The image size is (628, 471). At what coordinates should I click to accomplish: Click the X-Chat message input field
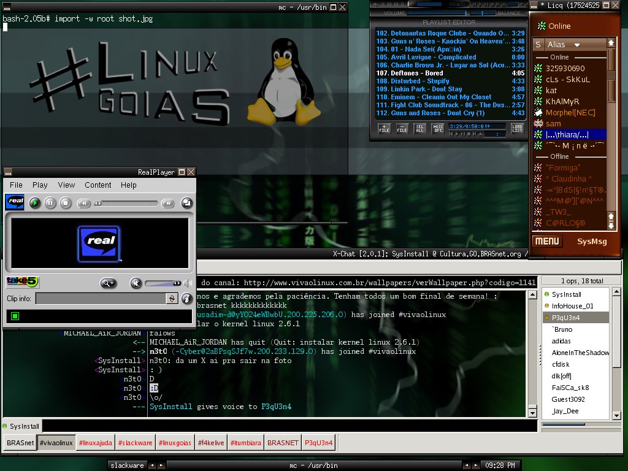pos(289,426)
